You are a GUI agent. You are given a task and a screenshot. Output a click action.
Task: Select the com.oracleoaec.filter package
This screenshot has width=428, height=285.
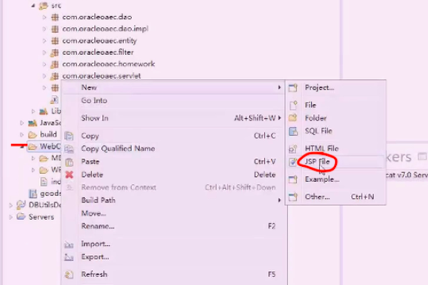(98, 53)
